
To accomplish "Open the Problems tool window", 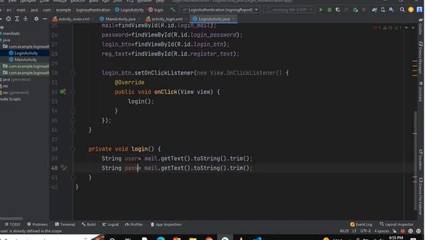I will [x=37, y=225].
